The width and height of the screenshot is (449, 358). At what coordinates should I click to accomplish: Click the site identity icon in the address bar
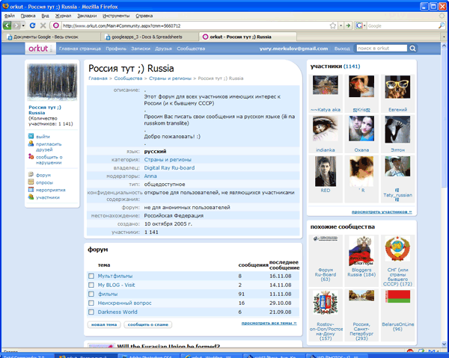56,25
